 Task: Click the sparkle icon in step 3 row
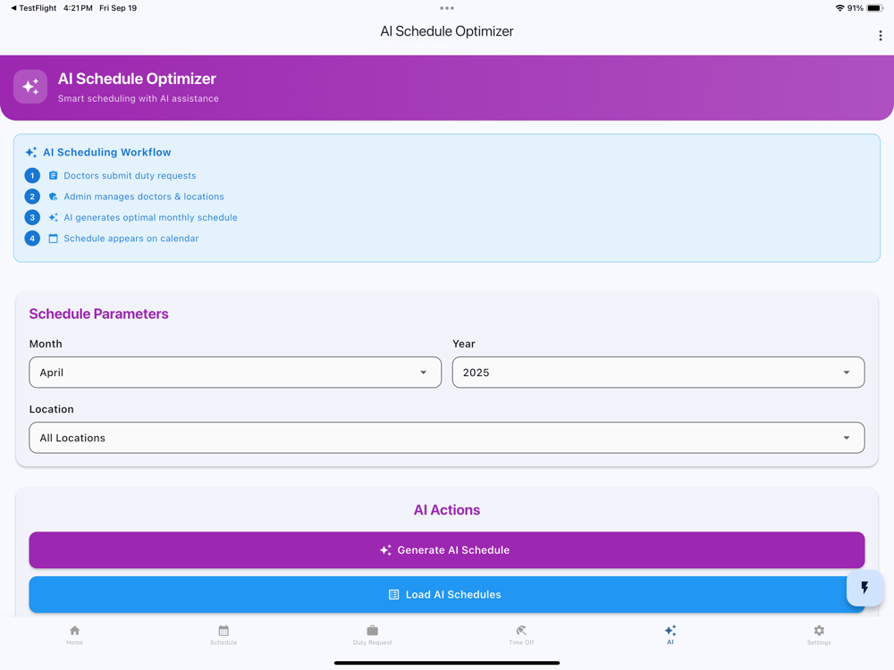53,218
